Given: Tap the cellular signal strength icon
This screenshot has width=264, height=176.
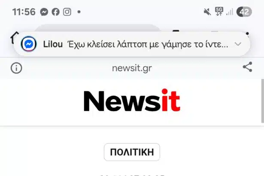Looking at the screenshot, I should coord(230,12).
